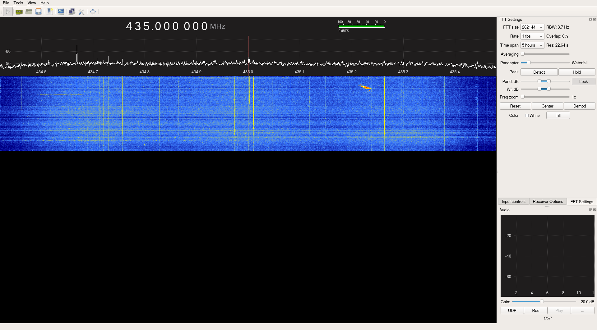Screen dimensions: 597x330
Task: Close the Audio panel
Action: pos(595,210)
